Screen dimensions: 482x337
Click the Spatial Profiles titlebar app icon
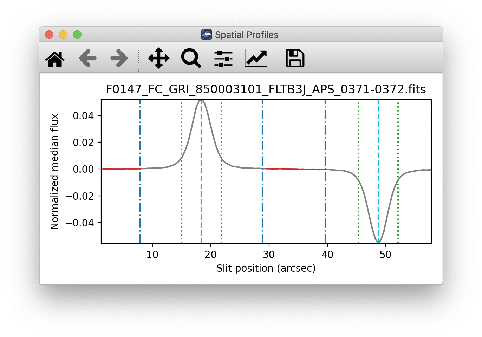tap(207, 34)
